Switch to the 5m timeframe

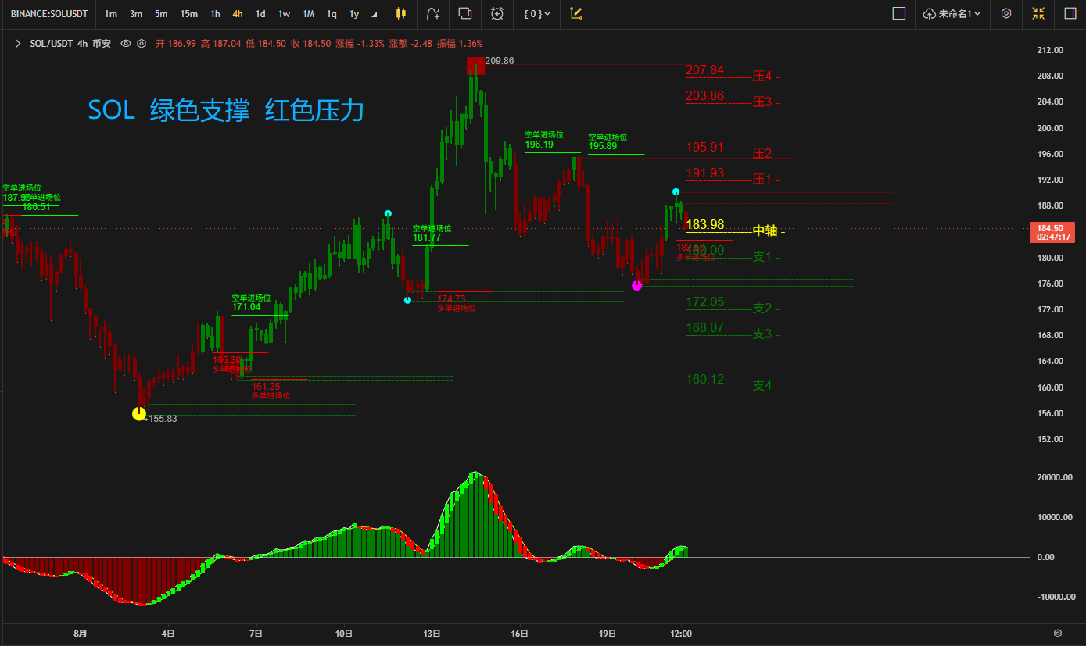[x=161, y=13]
